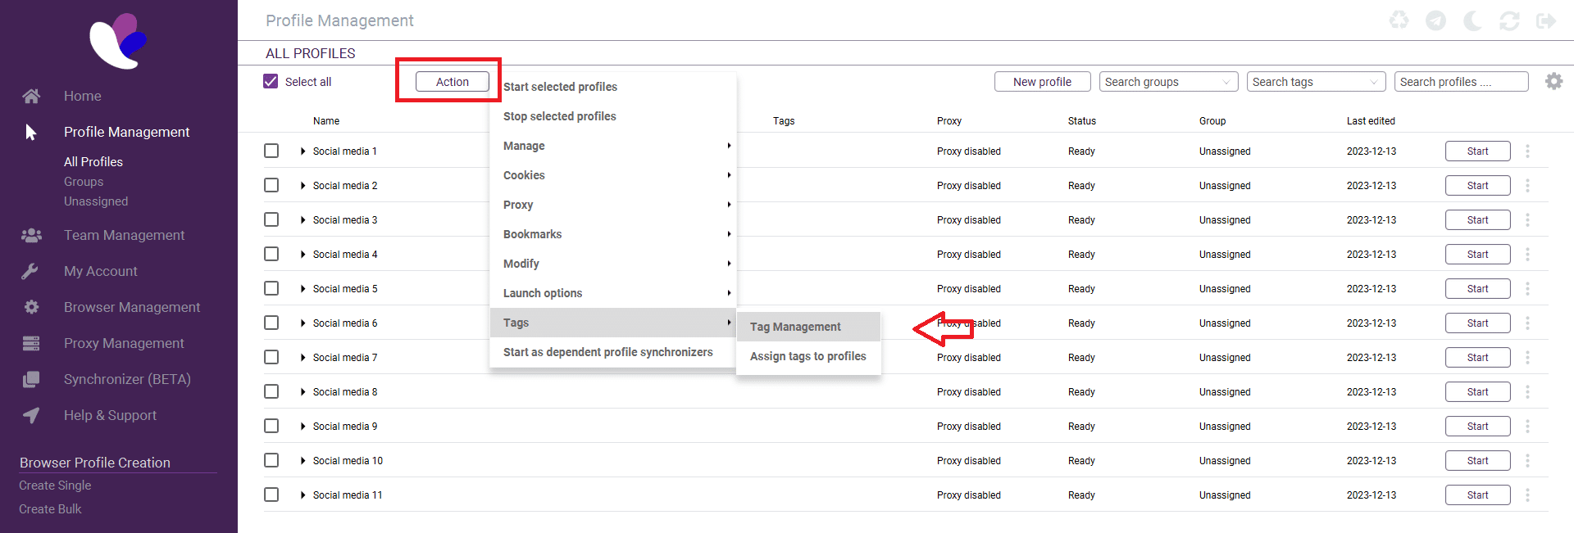Viewport: 1574px width, 533px height.
Task: Click the logout arrow icon
Action: pos(1546,20)
